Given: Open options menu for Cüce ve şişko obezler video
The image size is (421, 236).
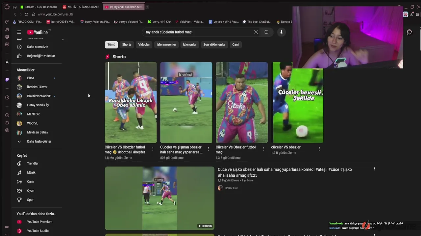Looking at the screenshot, I should tap(374, 169).
